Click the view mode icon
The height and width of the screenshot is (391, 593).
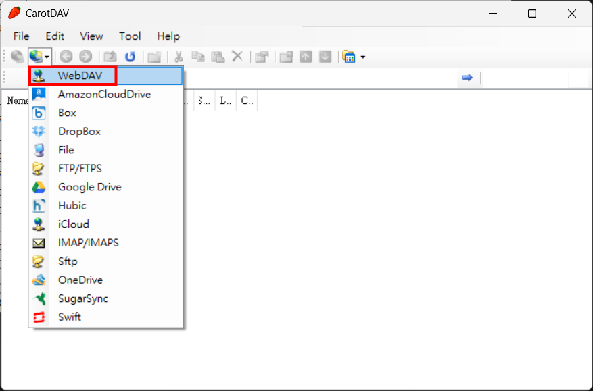tap(349, 57)
